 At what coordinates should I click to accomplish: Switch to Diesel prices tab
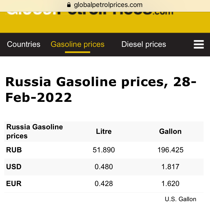click(144, 44)
